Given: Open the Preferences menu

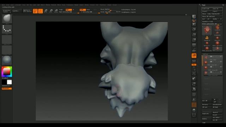Looking at the screenshot, I should [x=70, y=5].
